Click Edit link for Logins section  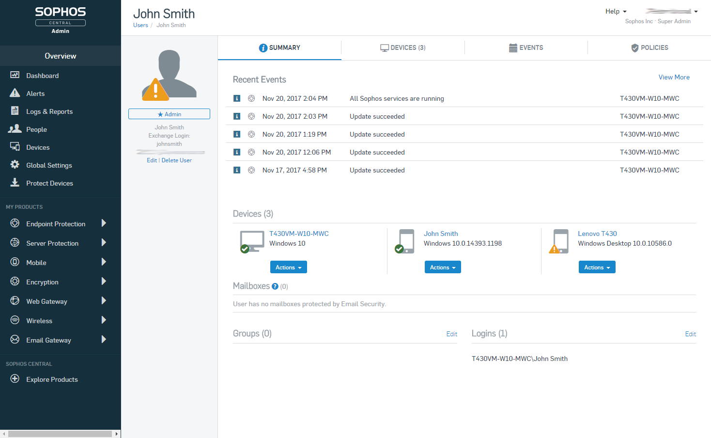(x=690, y=334)
